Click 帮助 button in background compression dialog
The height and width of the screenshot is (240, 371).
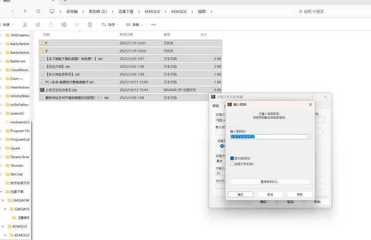point(317,202)
